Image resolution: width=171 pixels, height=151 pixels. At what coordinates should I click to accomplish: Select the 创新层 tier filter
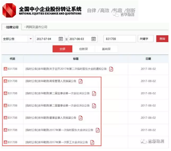(x=84, y=49)
